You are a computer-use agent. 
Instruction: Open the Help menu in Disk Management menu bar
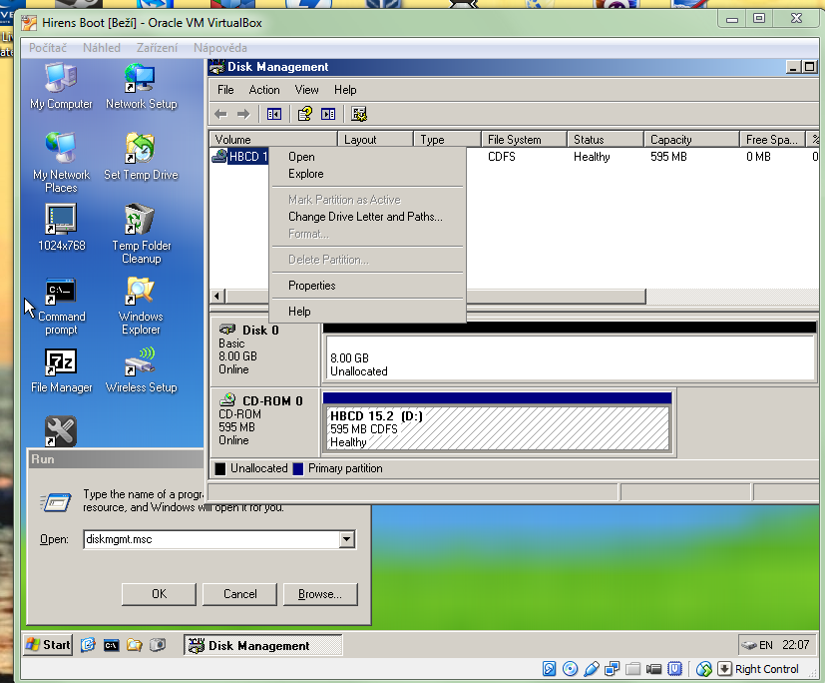[x=345, y=90]
